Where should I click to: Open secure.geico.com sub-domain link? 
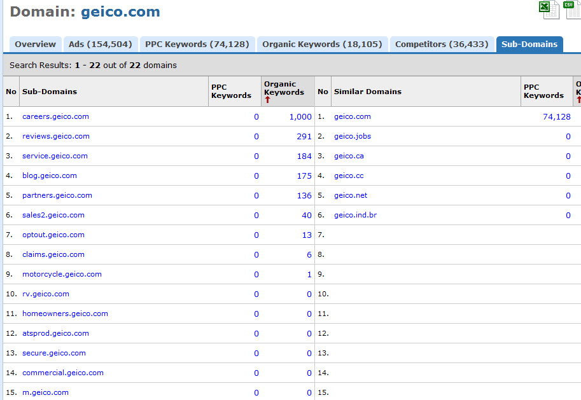coord(54,353)
